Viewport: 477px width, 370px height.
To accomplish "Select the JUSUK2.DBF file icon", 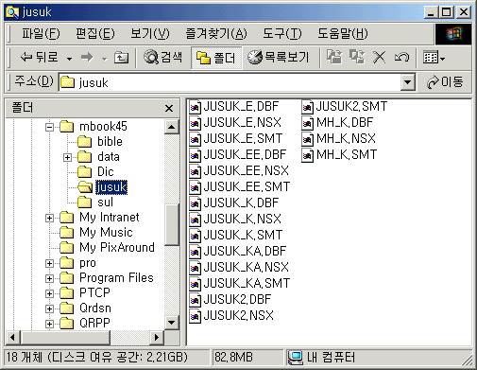I will 196,300.
